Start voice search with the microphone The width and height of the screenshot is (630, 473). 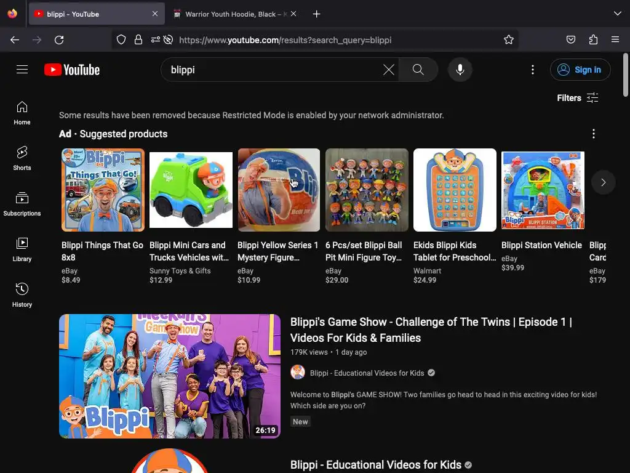(x=460, y=70)
